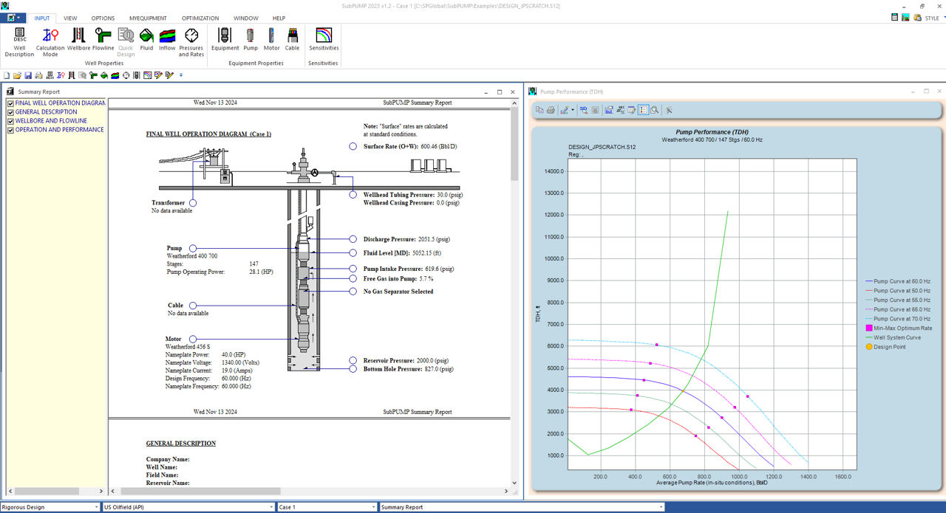The width and height of the screenshot is (946, 513).
Task: Click the report horizontal scrollbar thumb
Action: pos(199,491)
